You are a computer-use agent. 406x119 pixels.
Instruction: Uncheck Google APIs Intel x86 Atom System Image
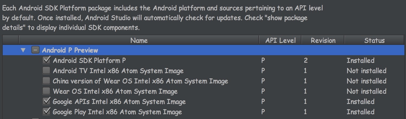pyautogui.click(x=46, y=102)
